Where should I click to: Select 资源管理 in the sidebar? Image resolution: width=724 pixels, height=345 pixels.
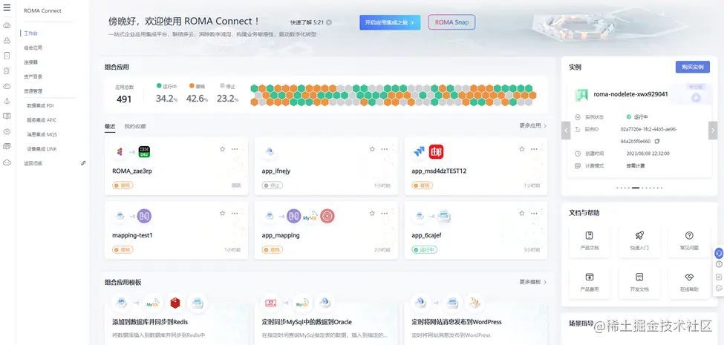(33, 91)
